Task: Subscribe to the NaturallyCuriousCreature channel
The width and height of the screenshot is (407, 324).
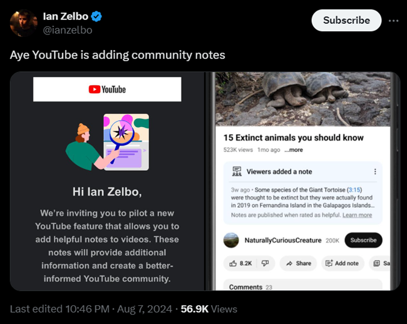Action: 363,240
